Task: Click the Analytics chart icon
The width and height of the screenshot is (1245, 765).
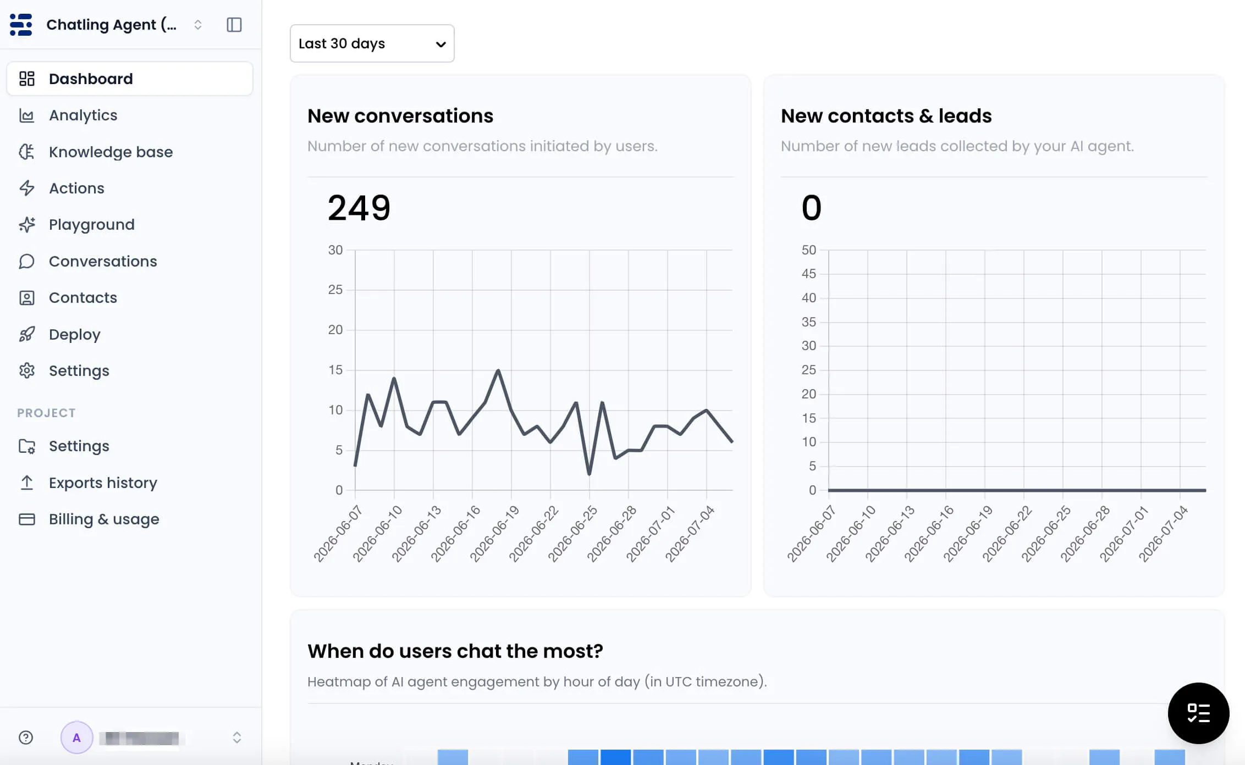Action: 27,115
